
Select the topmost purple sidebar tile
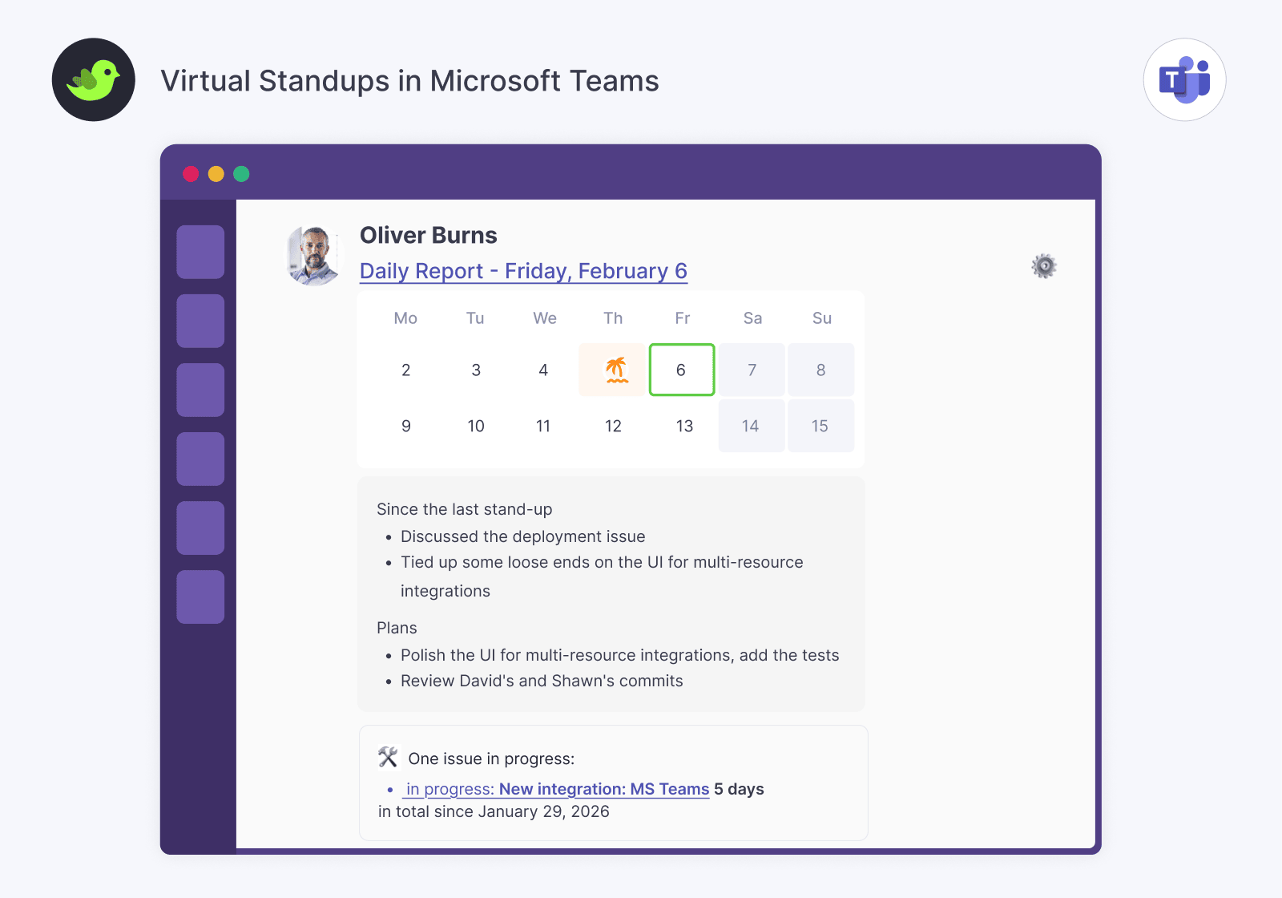(x=200, y=252)
